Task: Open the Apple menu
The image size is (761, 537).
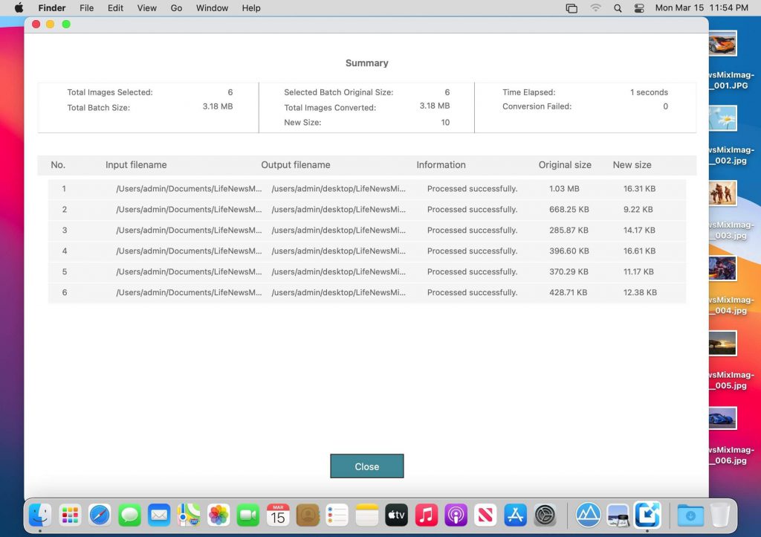Action: click(x=19, y=8)
